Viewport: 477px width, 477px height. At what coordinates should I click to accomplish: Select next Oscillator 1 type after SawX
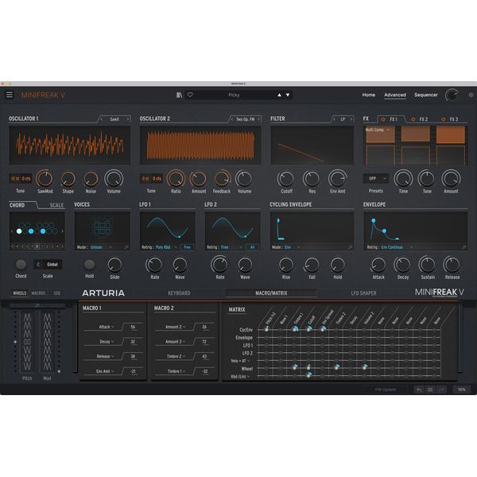click(x=128, y=119)
